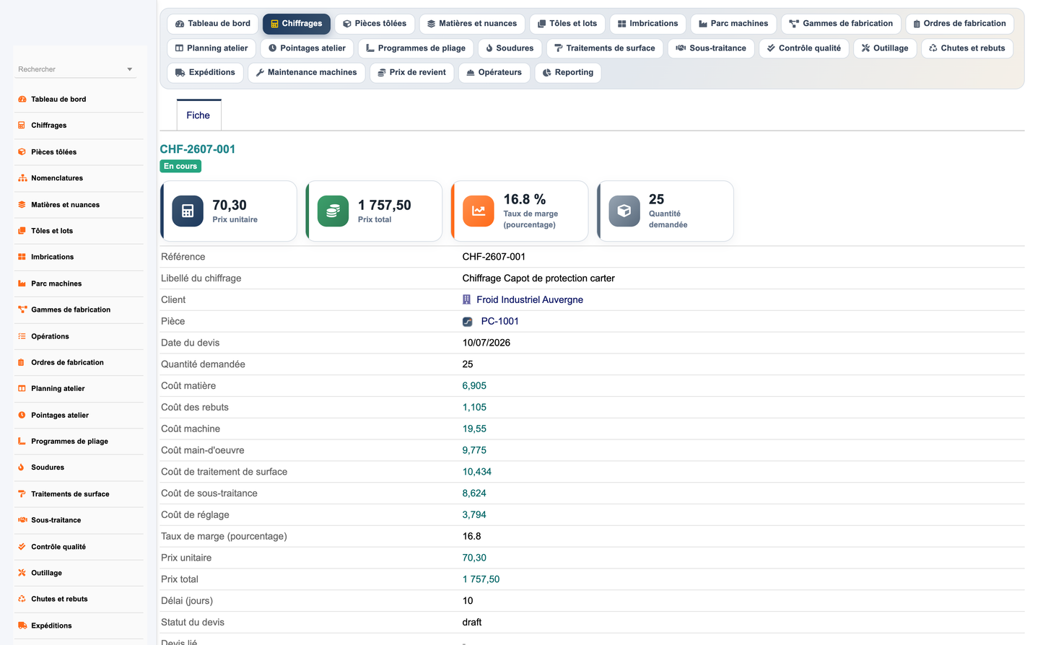Viewport: 1043px width, 645px height.
Task: Click the Traitements de surface roller icon in sidebar
Action: tap(22, 494)
